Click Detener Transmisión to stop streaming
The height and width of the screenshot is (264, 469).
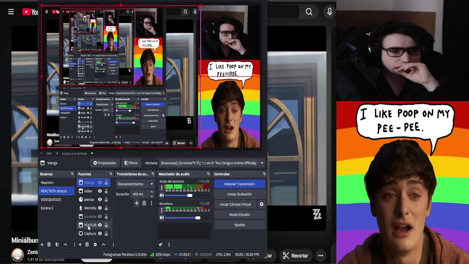[x=239, y=184]
